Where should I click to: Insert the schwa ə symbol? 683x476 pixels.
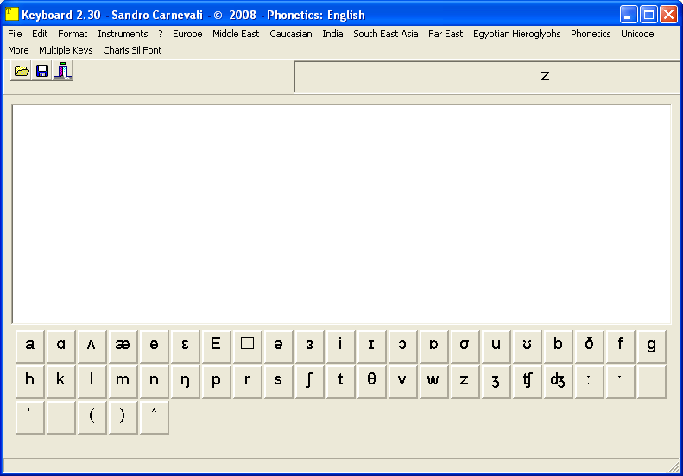tap(278, 346)
